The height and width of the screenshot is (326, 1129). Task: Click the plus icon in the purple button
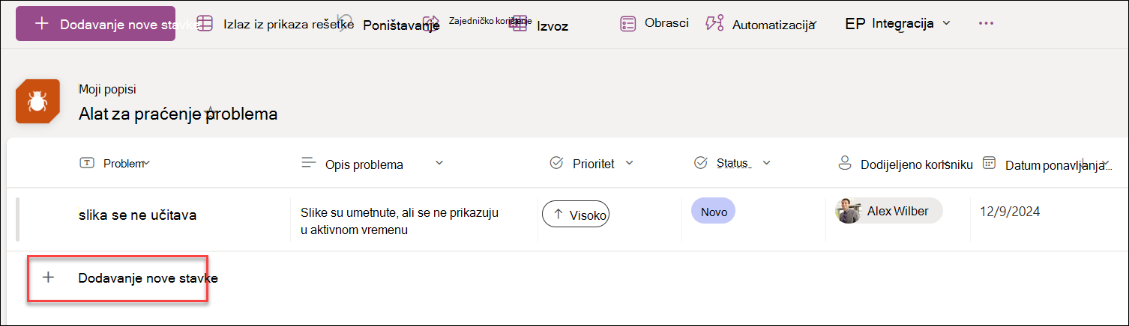42,23
